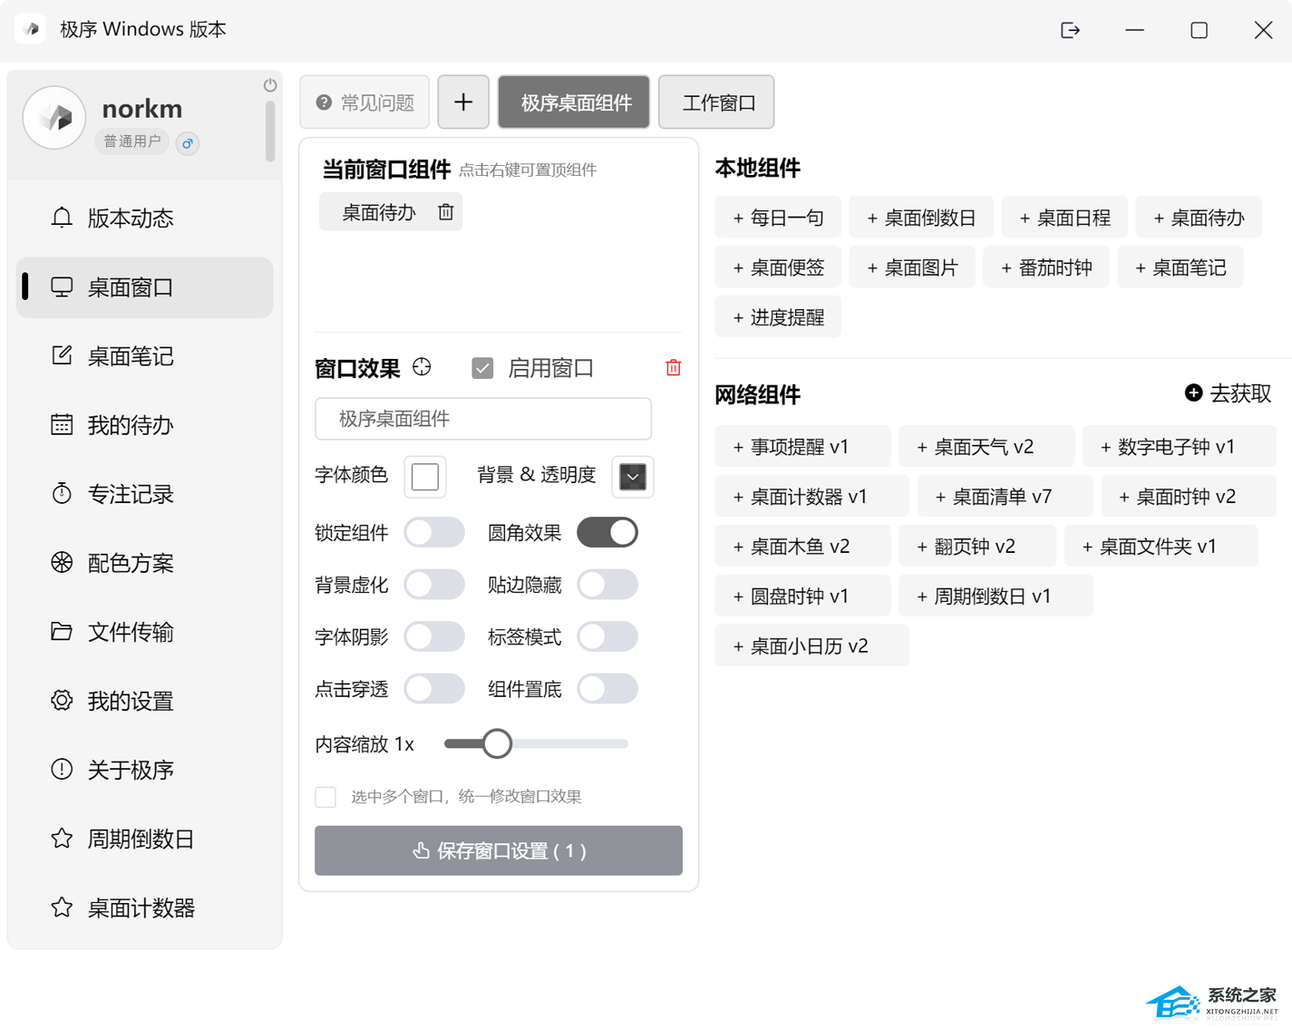Pick the 字体颜色 white swatch
This screenshot has width=1292, height=1028.
(425, 476)
